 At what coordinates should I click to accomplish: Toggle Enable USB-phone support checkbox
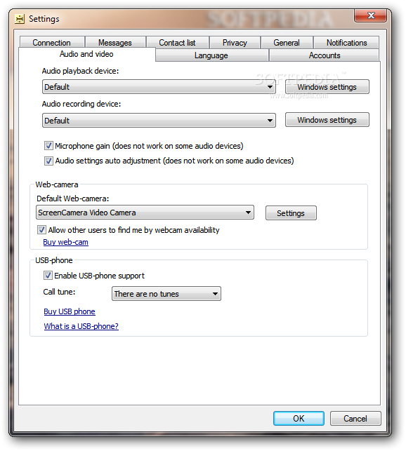(48, 276)
